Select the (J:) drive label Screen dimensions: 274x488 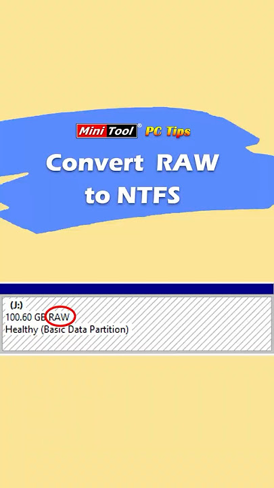pyautogui.click(x=16, y=305)
